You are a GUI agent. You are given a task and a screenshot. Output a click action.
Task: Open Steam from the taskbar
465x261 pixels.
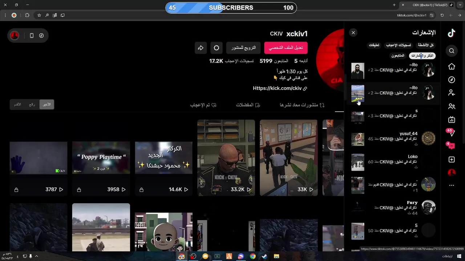click(265, 256)
